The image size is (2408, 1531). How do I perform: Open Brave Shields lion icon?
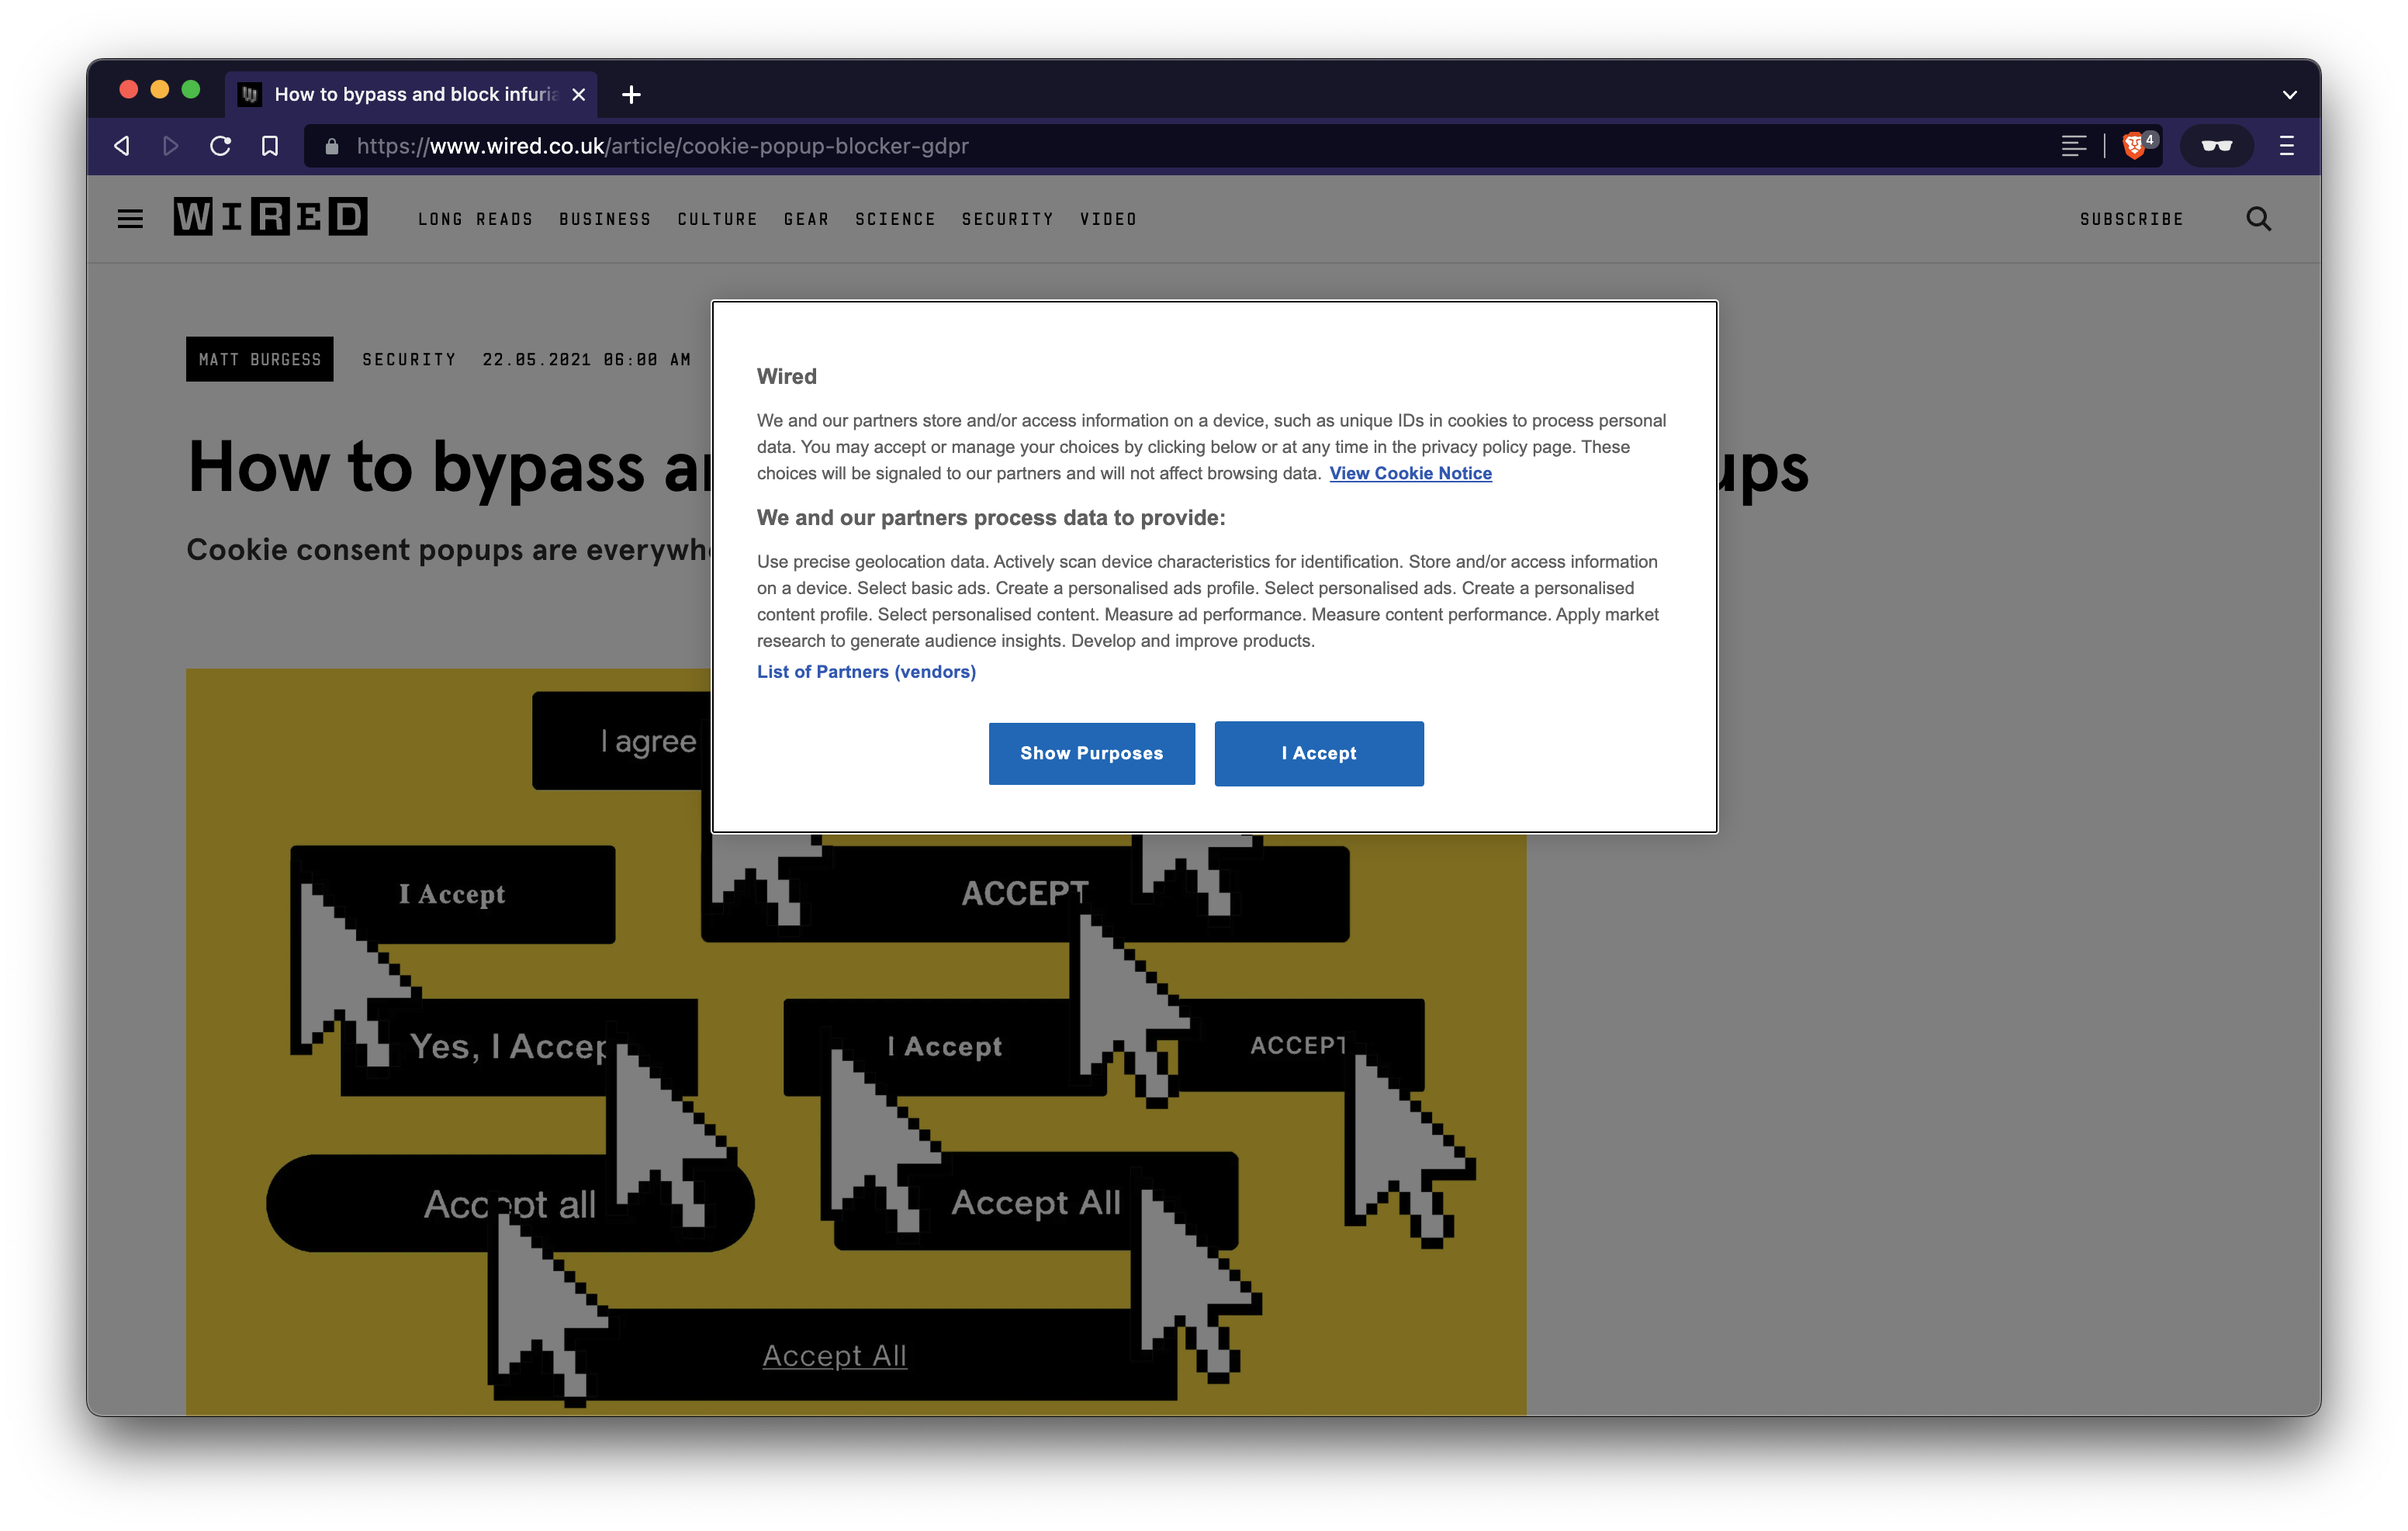pos(2133,146)
